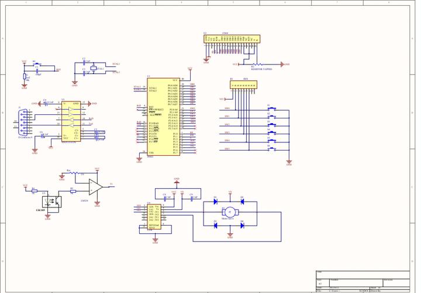Select push button S6 in the key array
Image resolution: width=421 pixels, height=293 pixels.
(272, 149)
